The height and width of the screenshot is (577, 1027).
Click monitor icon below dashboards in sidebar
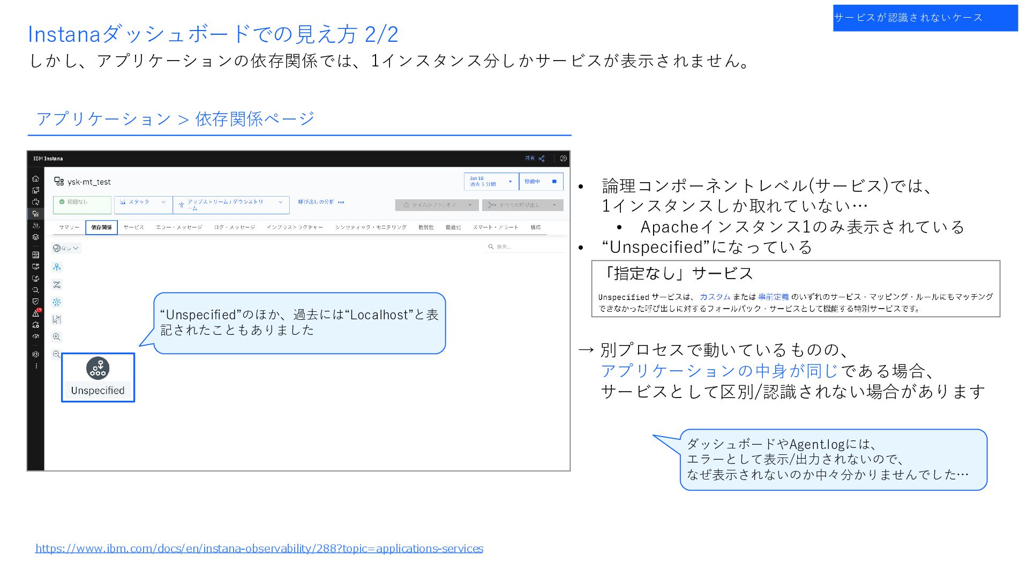pyautogui.click(x=35, y=266)
